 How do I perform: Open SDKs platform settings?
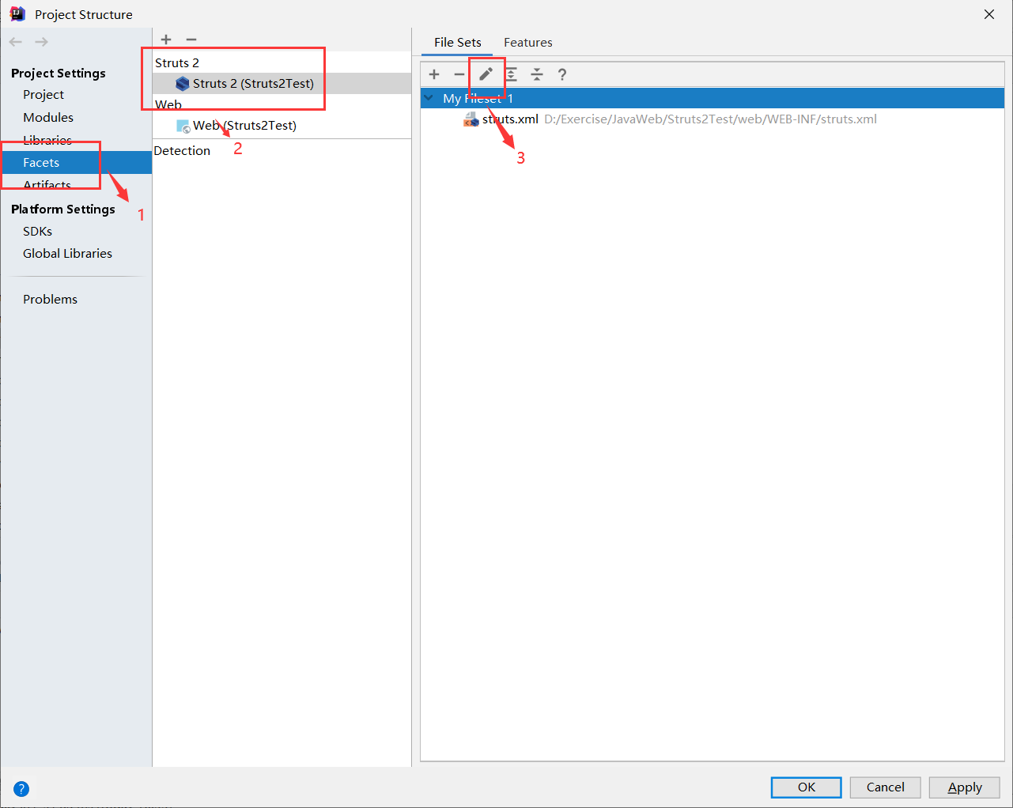pyautogui.click(x=38, y=231)
